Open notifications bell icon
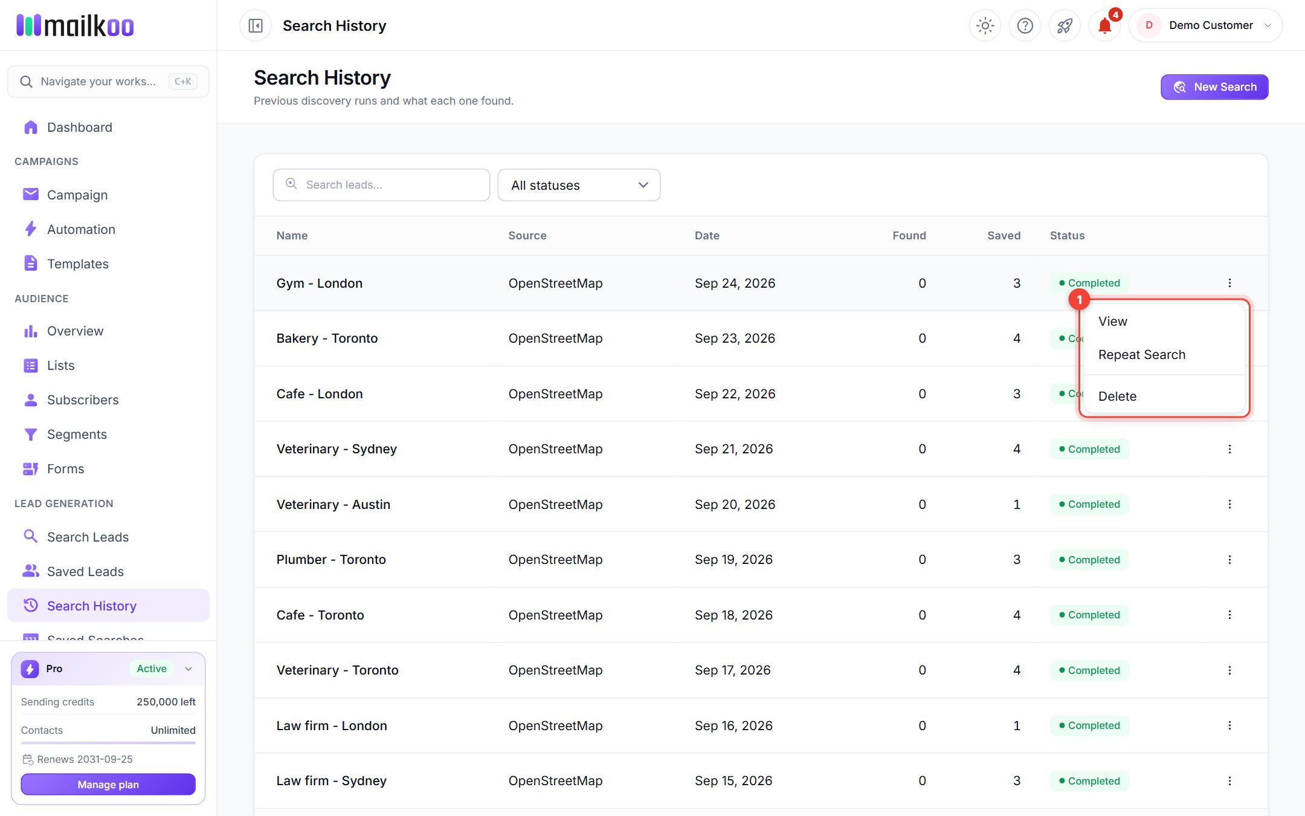 pyautogui.click(x=1104, y=25)
